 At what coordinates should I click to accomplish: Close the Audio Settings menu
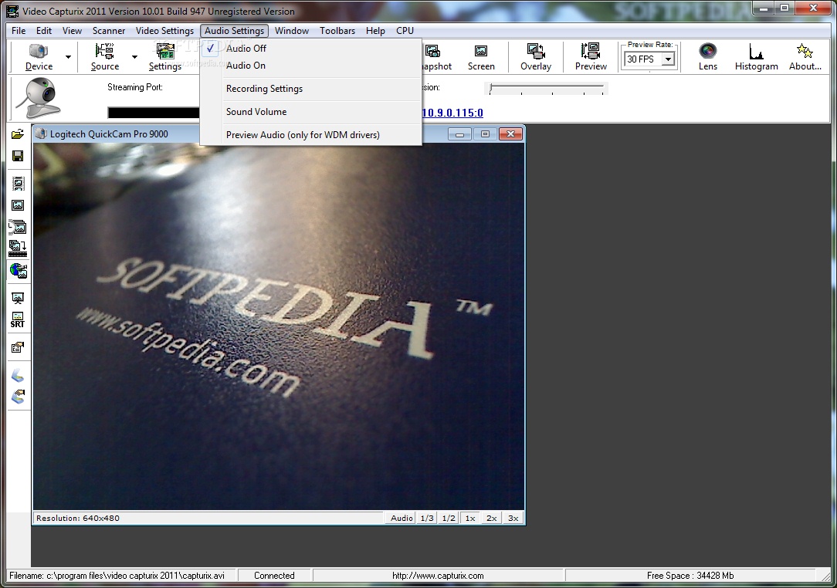tap(234, 30)
